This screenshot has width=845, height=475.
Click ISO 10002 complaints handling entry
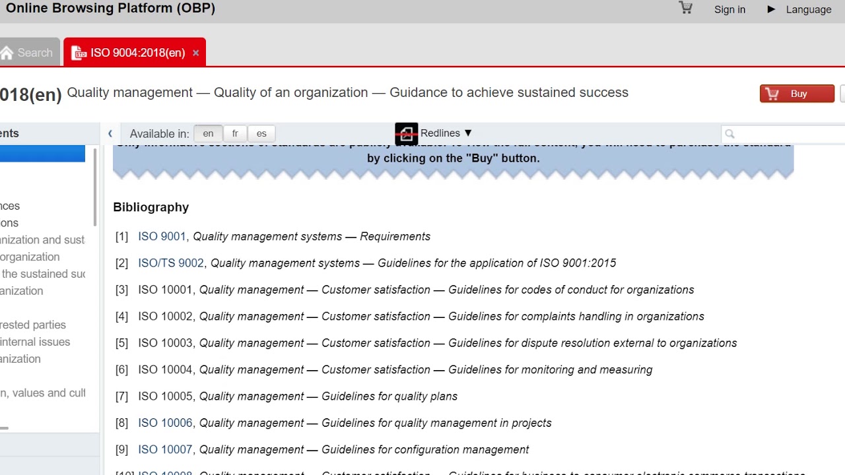click(x=421, y=316)
